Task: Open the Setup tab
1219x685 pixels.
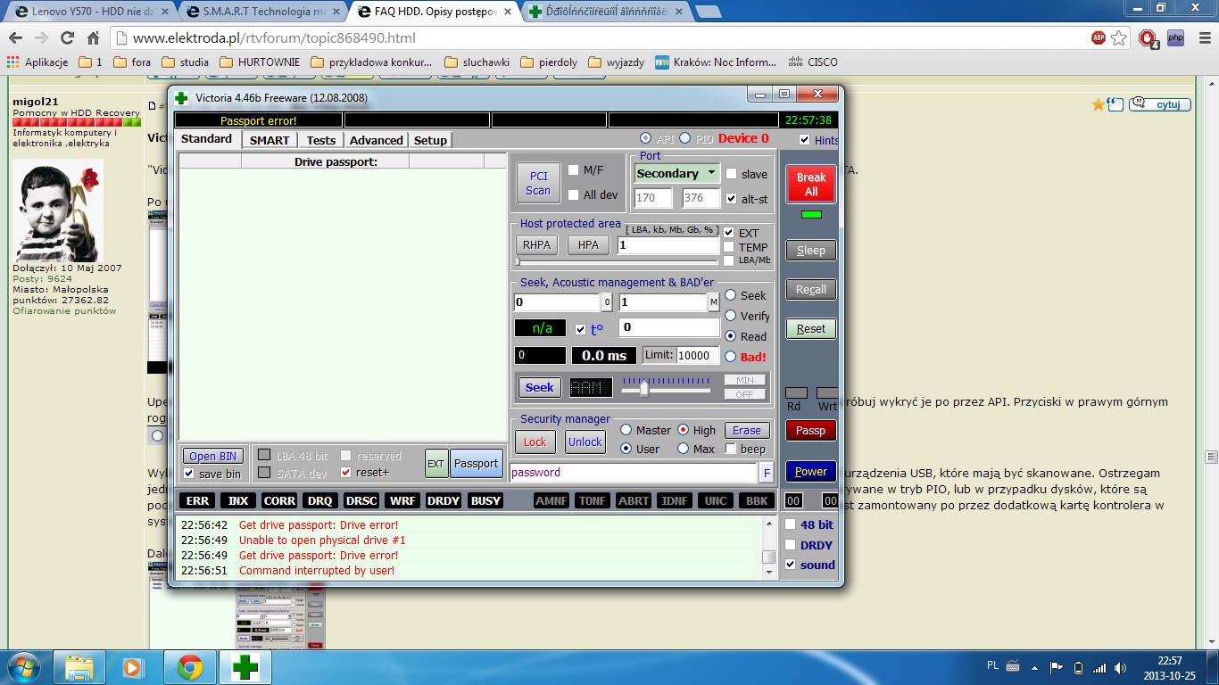Action: coord(430,140)
